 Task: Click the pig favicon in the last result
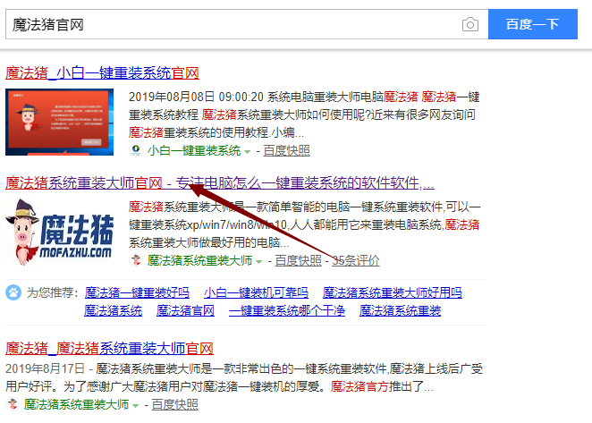click(x=13, y=404)
